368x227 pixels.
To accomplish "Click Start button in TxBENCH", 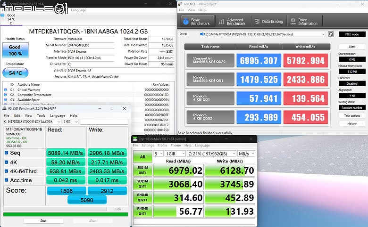I will (352, 47).
